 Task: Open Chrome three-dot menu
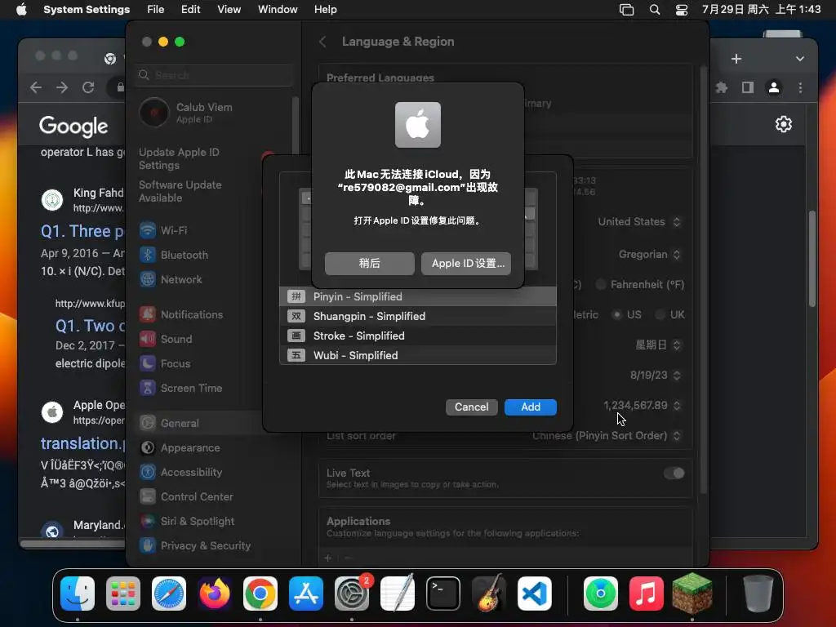[800, 87]
